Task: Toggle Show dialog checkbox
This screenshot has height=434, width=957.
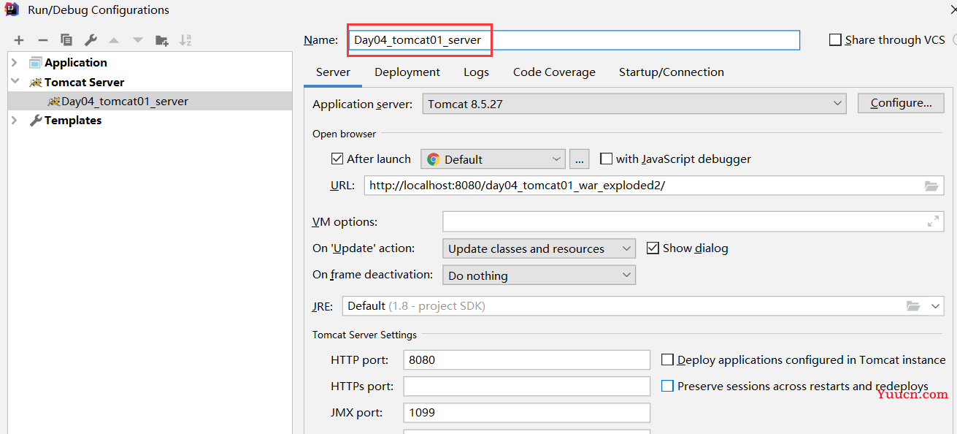Action: (653, 248)
